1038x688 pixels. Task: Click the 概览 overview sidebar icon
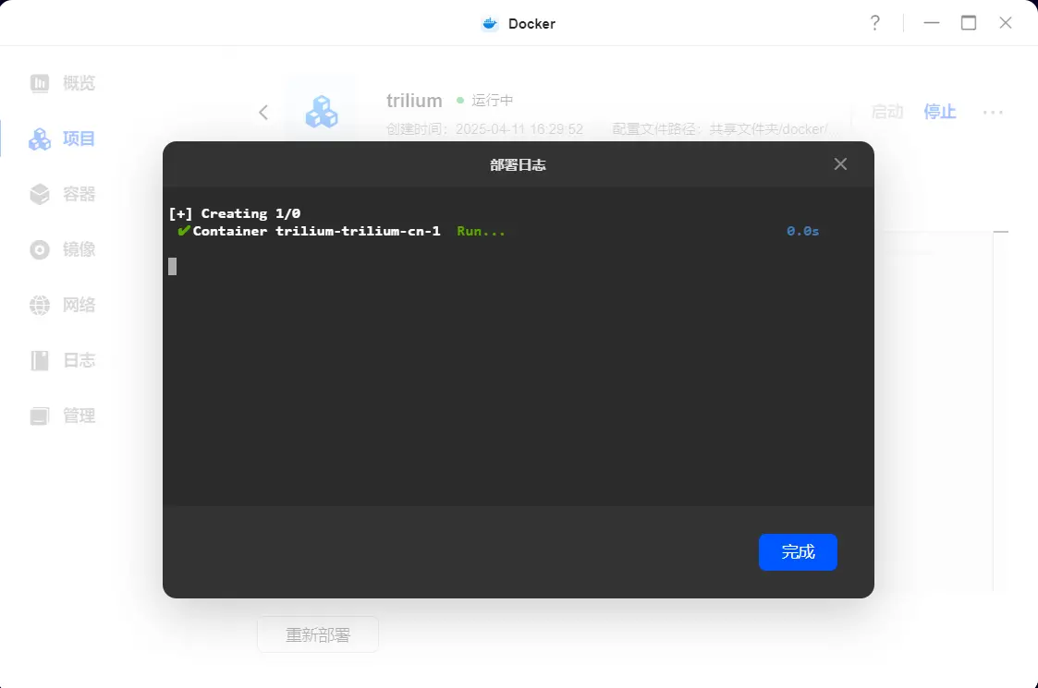click(x=40, y=84)
